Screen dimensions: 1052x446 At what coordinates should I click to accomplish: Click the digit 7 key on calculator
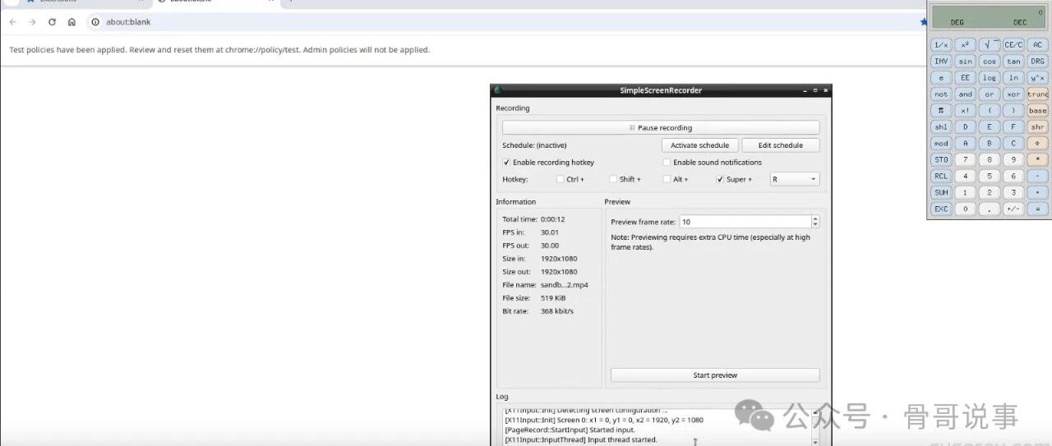pos(966,159)
